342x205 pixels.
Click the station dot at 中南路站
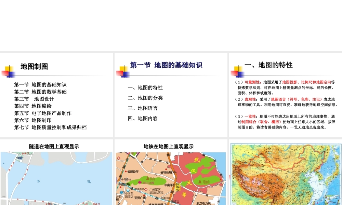tap(120, 179)
